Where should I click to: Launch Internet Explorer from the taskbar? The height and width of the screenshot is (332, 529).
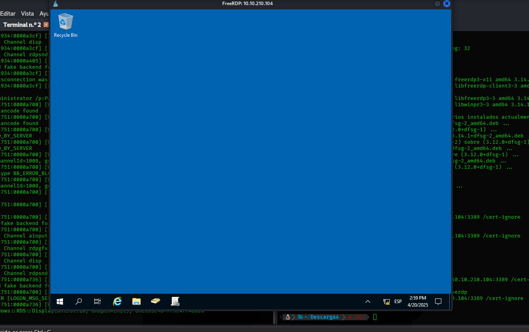(117, 302)
